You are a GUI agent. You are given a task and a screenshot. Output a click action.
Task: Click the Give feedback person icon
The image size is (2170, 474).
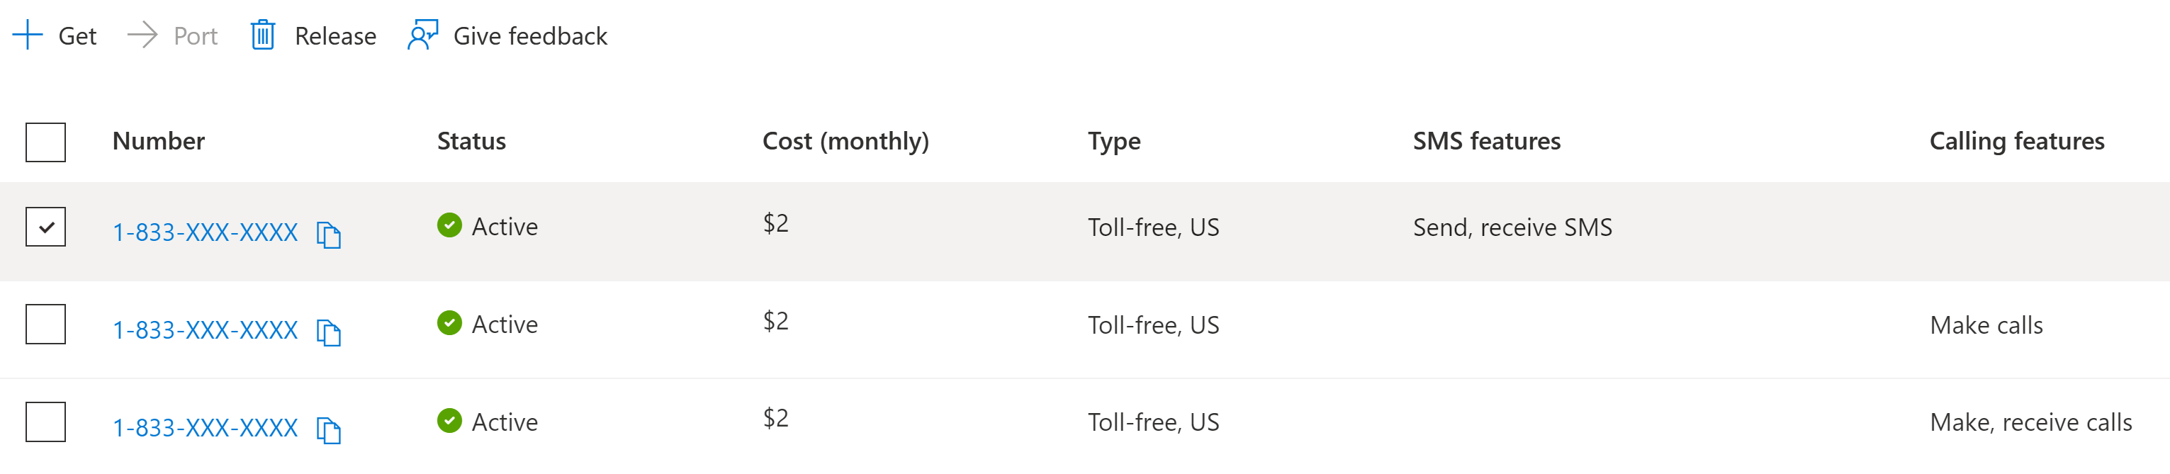click(423, 35)
